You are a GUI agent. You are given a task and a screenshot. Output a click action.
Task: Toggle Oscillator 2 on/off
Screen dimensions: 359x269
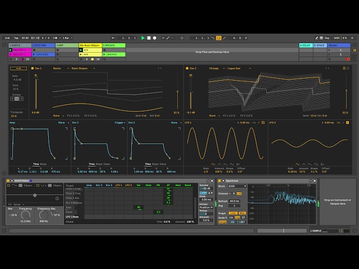(x=187, y=68)
